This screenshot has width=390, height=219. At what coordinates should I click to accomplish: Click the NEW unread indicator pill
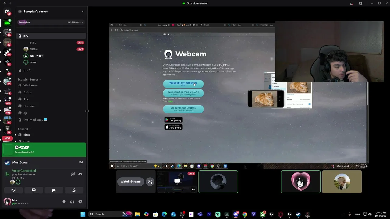click(7, 138)
